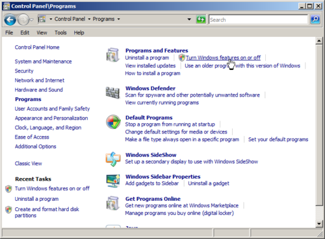
Task: Click View installed updates
Action: click(150, 65)
